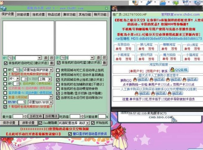Toggle Ins键隐藏 checkbox

pyautogui.click(x=41, y=123)
